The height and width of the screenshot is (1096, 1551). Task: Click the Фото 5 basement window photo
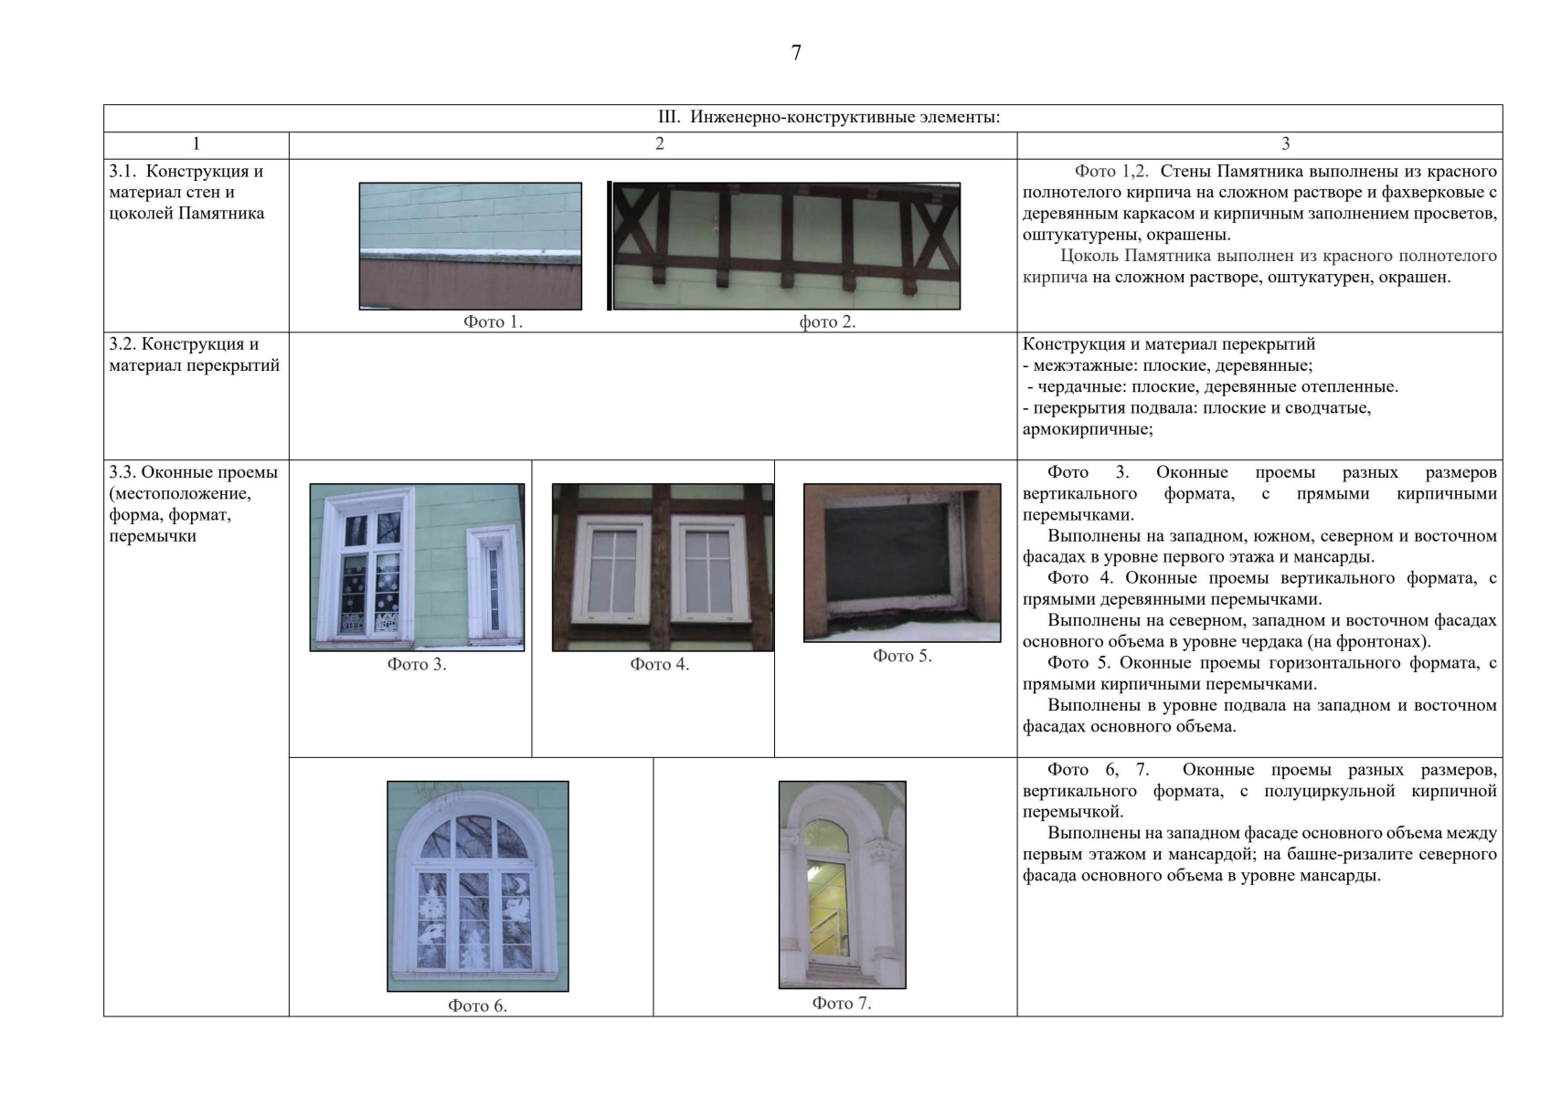click(902, 563)
